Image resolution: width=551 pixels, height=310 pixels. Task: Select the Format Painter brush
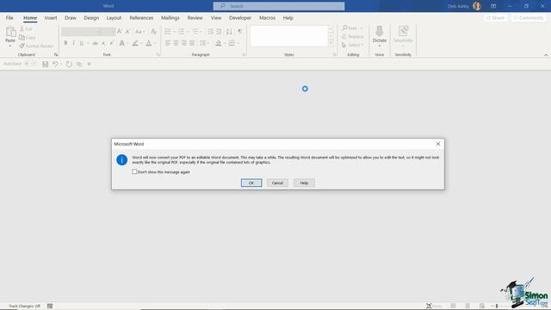[x=22, y=46]
